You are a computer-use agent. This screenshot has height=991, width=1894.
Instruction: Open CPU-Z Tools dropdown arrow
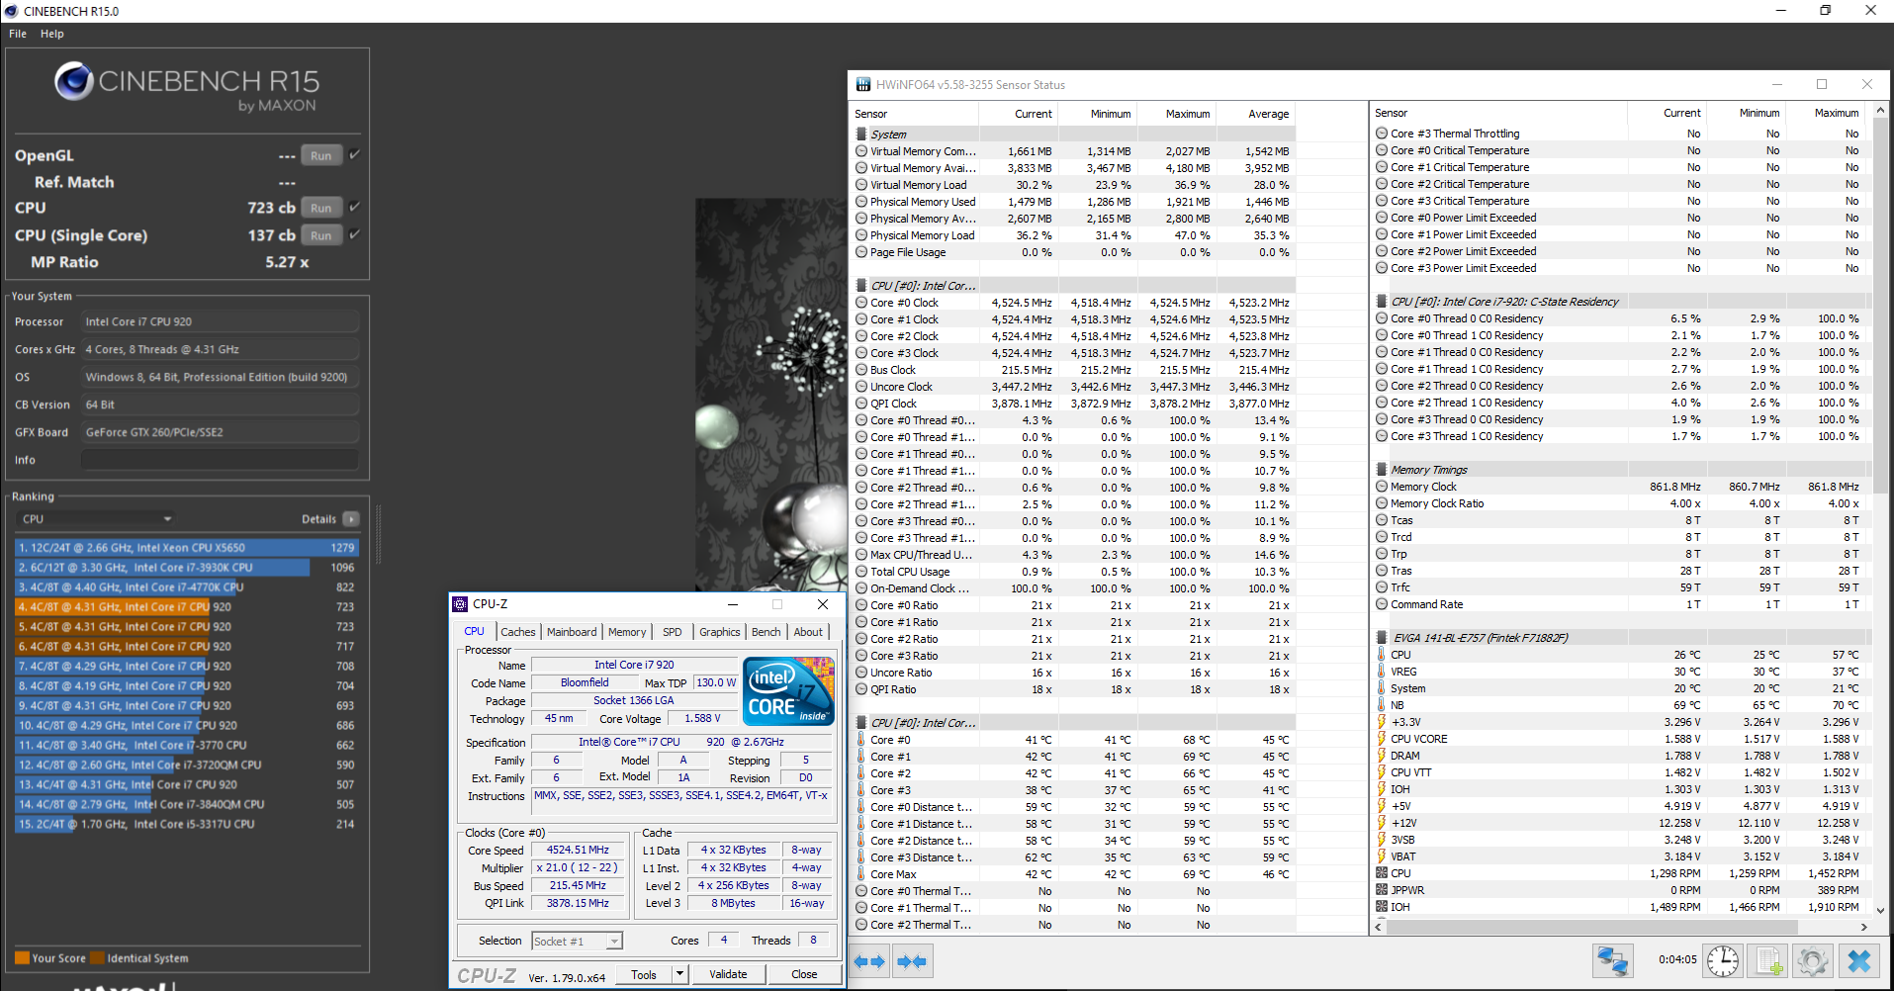tap(679, 974)
